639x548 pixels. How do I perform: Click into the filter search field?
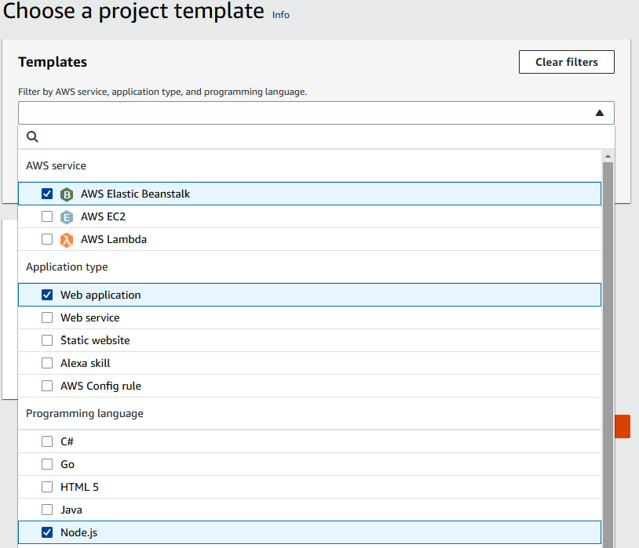(316, 136)
